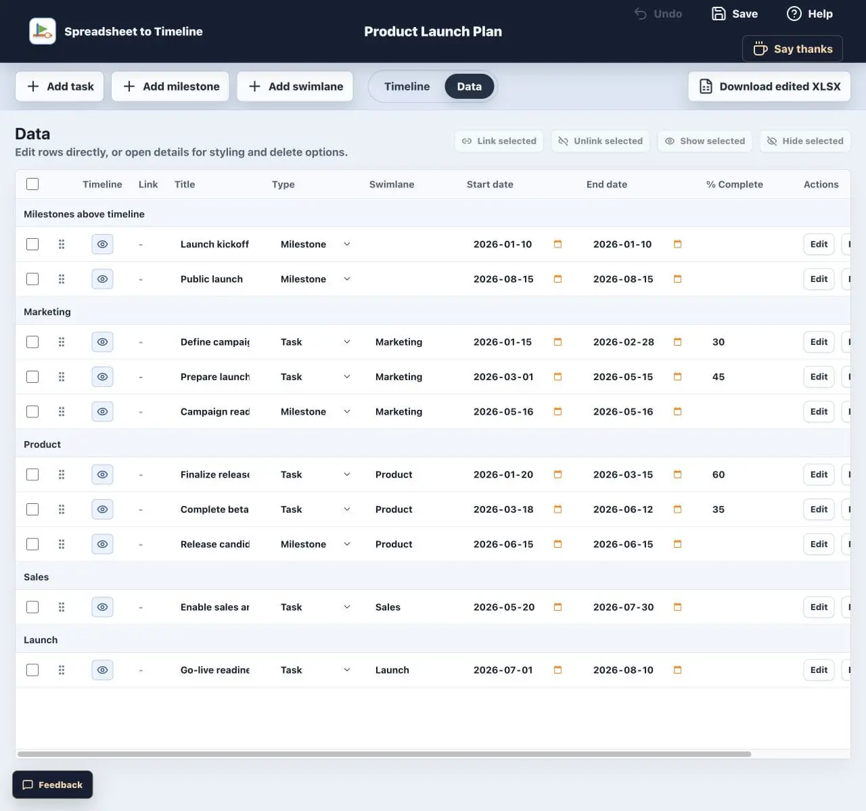Check the Public launch row checkbox
Viewport: 866px width, 811px height.
[x=32, y=279]
